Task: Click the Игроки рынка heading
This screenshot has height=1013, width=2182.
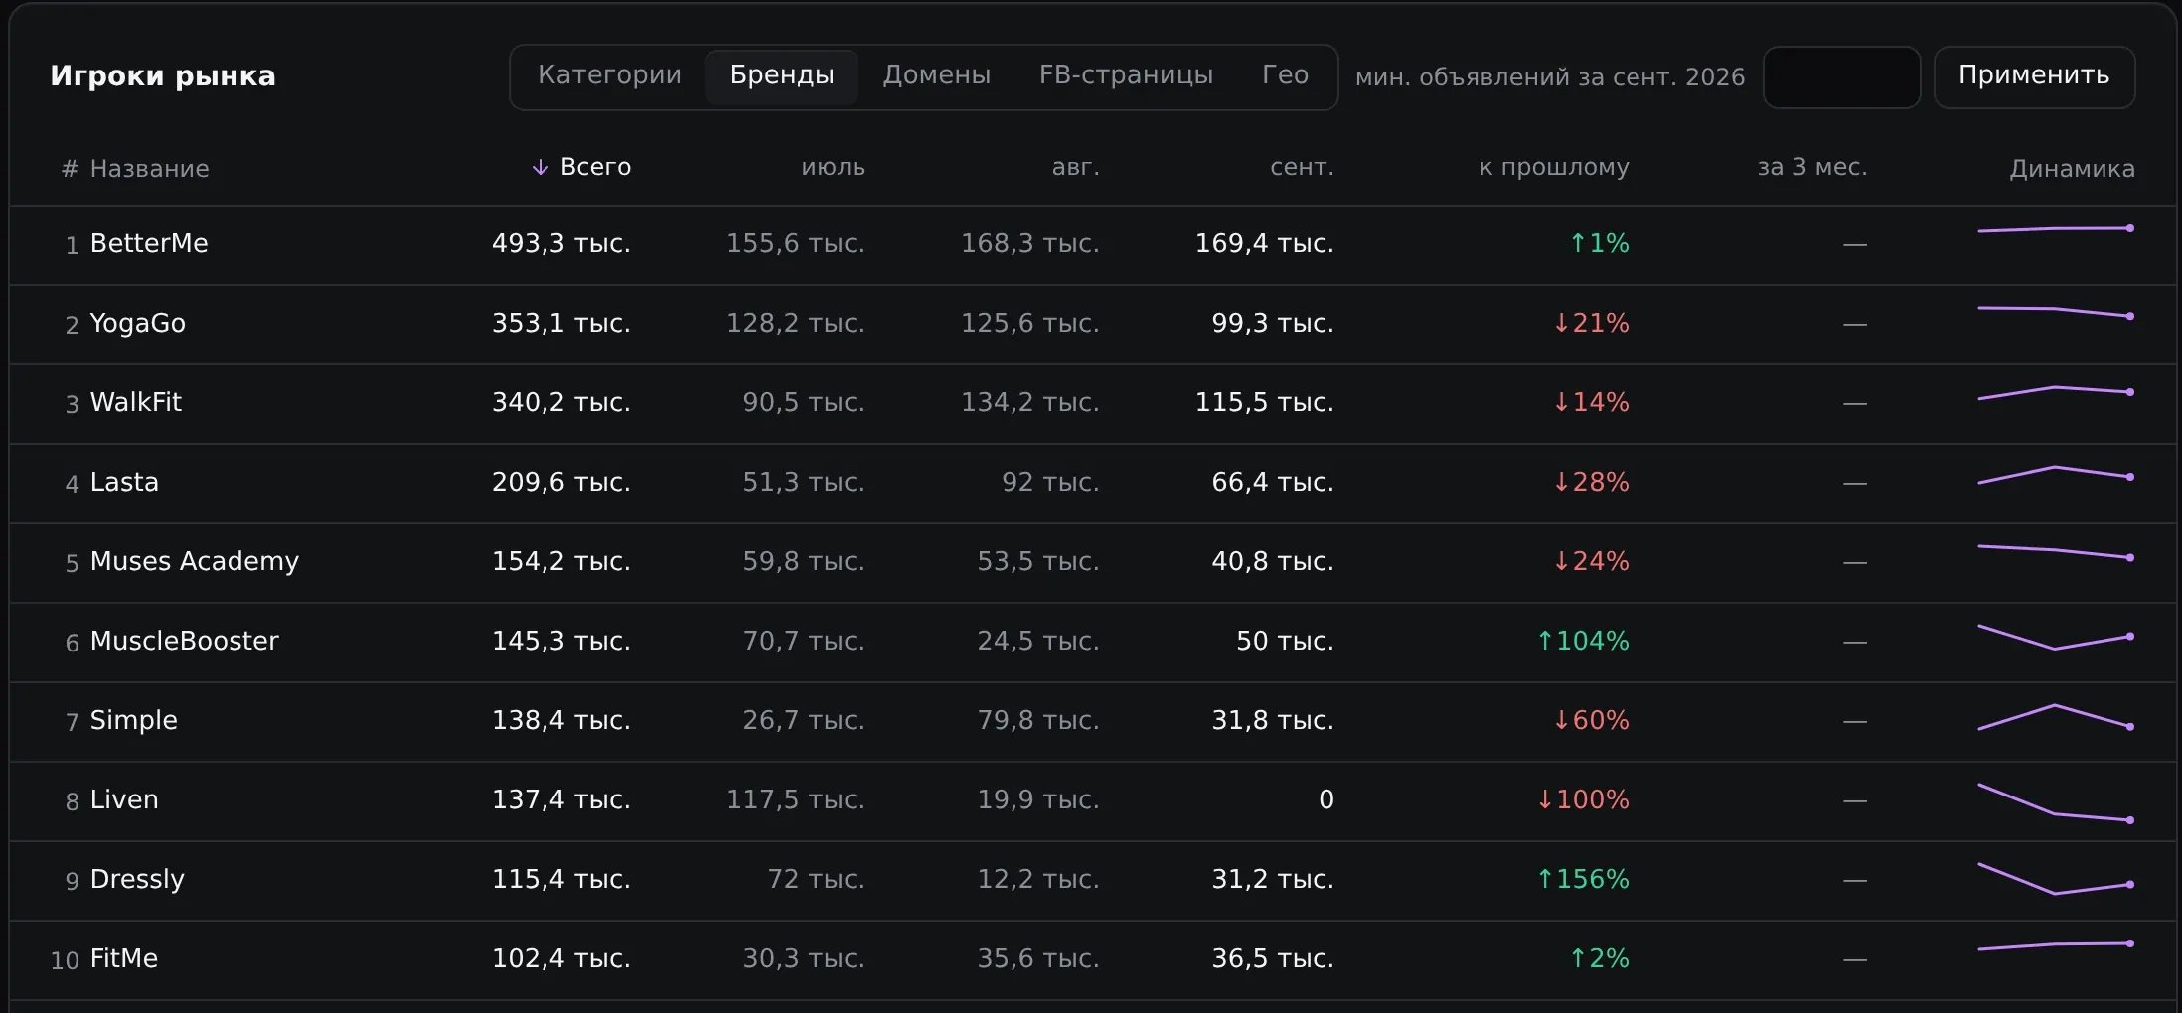Action: 163,76
